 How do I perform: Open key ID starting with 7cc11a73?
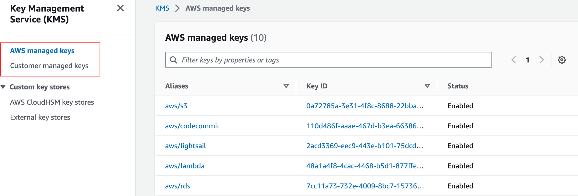tap(365, 186)
